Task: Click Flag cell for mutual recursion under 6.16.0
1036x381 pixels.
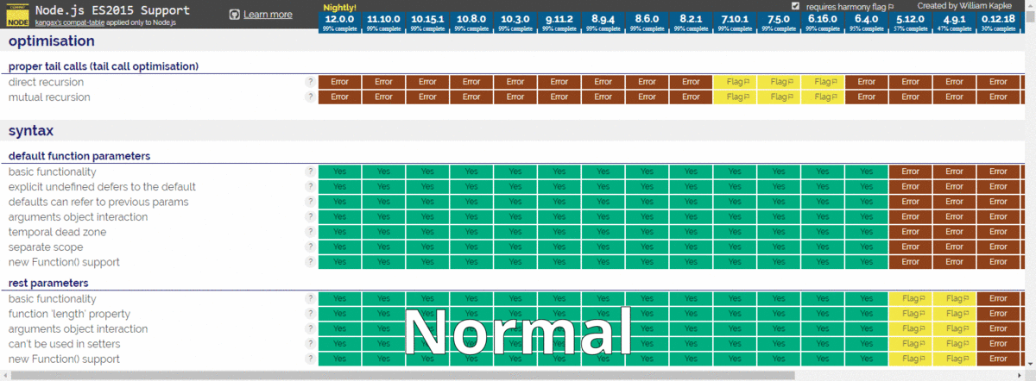Action: point(823,97)
